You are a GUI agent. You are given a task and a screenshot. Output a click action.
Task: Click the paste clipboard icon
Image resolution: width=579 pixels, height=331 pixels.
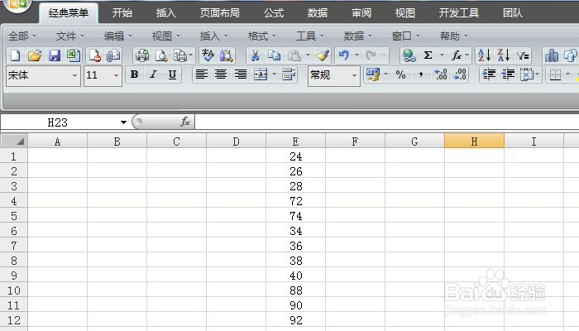pyautogui.click(x=294, y=55)
